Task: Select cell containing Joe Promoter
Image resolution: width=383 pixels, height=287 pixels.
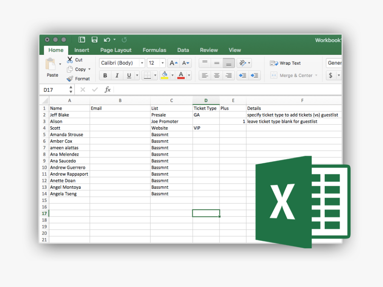Action: 171,121
